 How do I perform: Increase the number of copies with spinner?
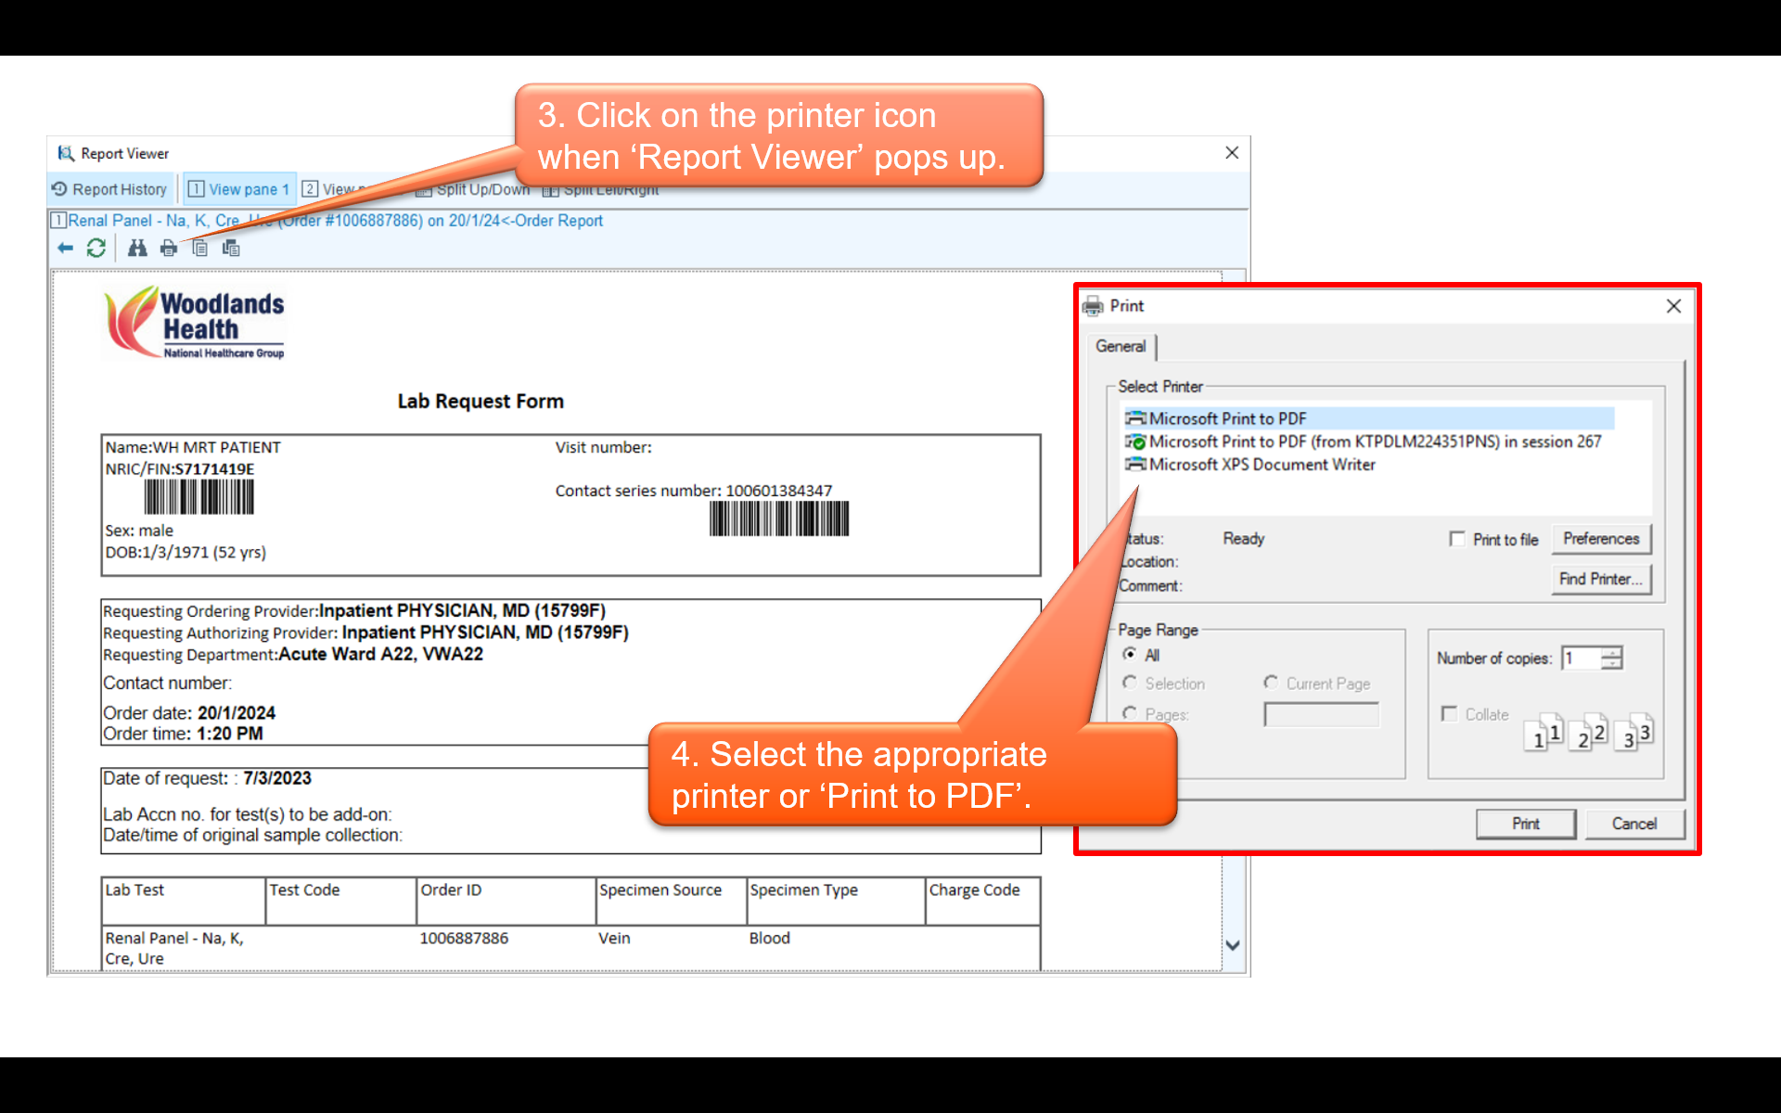(1612, 653)
